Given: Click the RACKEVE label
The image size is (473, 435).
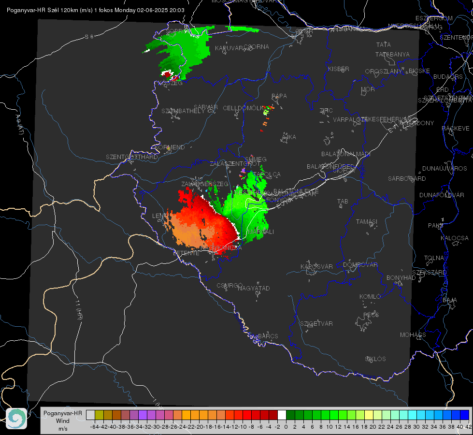Looking at the screenshot, I should [x=456, y=129].
